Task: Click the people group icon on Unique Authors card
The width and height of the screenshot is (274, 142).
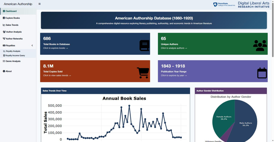Action: (x=260, y=46)
